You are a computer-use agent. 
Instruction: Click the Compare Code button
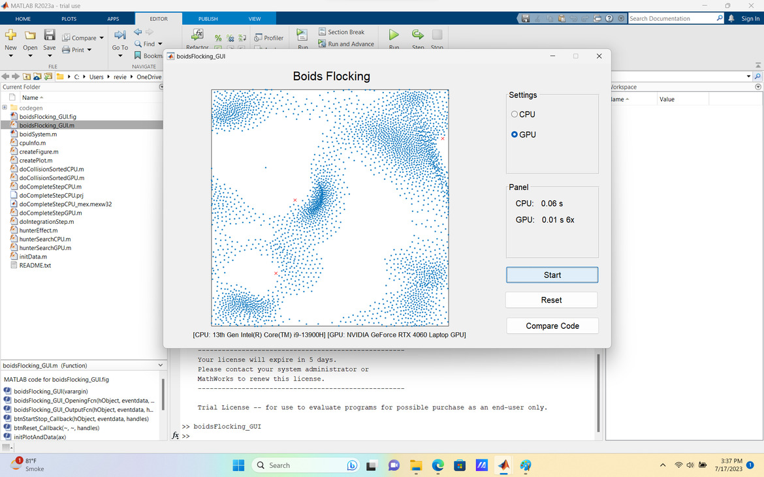(552, 326)
